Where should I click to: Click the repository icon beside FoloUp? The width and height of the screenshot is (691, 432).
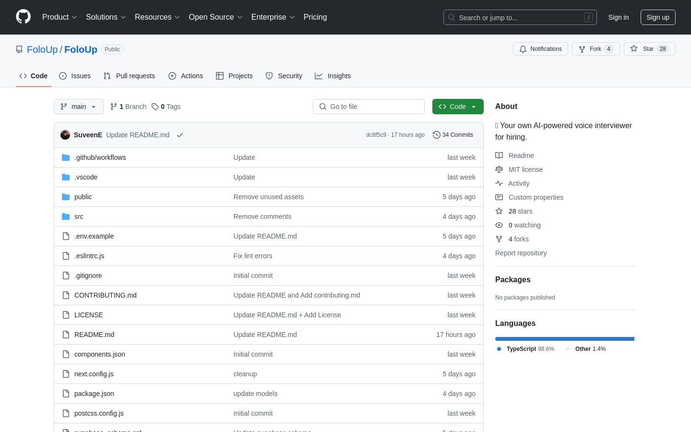pyautogui.click(x=19, y=49)
